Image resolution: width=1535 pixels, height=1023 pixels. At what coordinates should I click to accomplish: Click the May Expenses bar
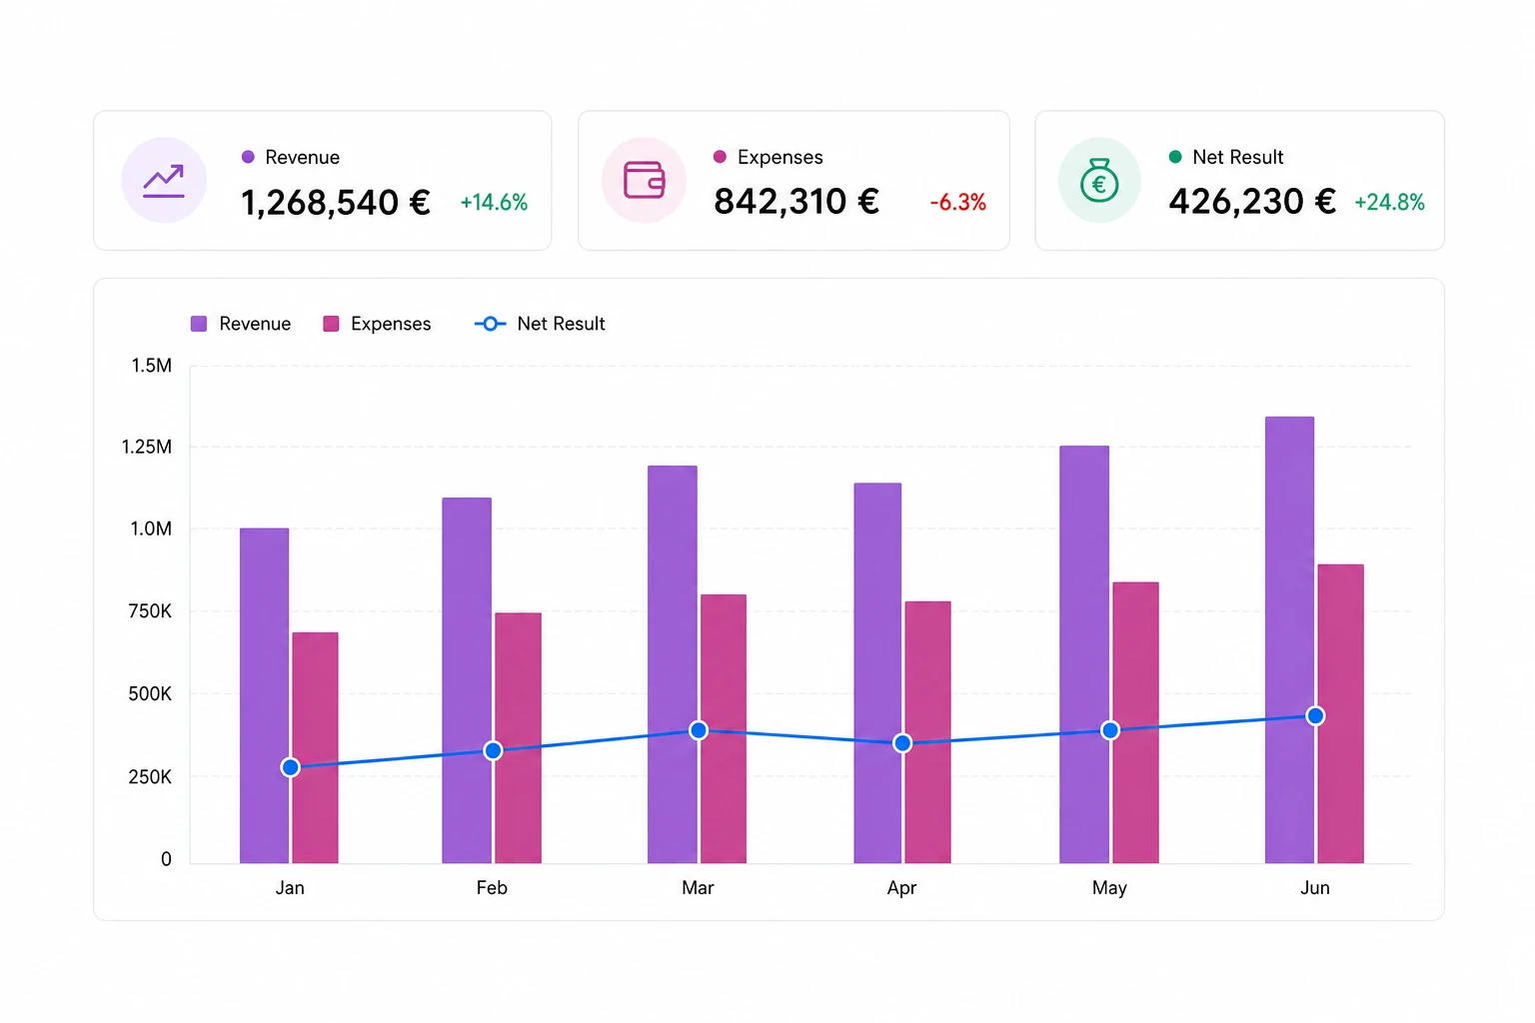click(1135, 722)
